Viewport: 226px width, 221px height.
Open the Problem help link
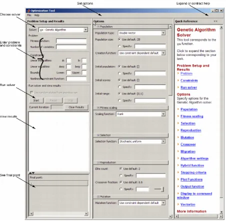(x=186, y=73)
